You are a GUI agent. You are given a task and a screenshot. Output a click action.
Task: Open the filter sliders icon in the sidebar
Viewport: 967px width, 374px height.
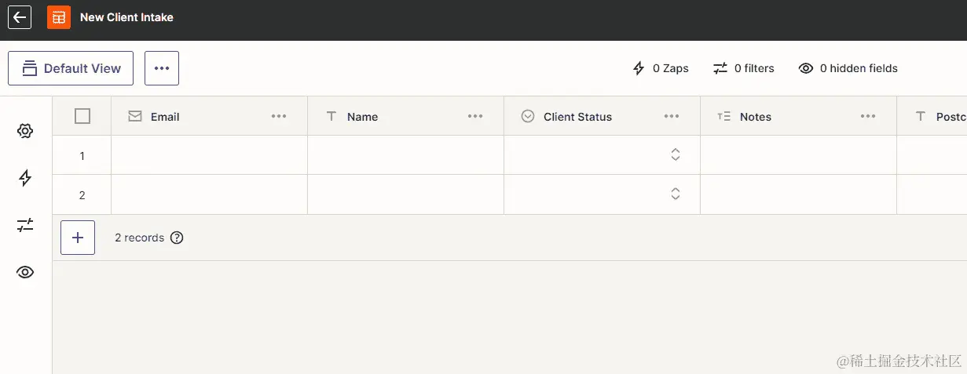[x=25, y=226]
